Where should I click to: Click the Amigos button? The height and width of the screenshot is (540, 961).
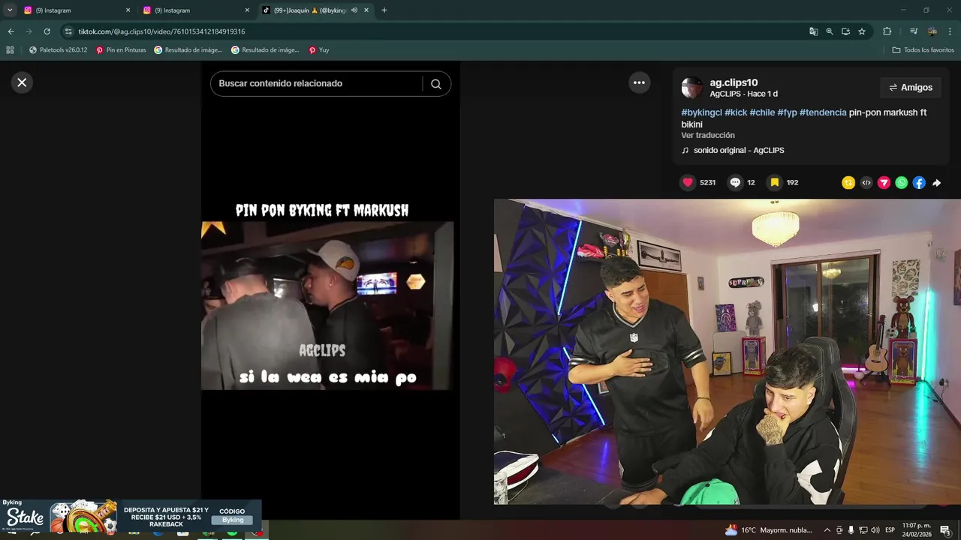click(x=911, y=88)
